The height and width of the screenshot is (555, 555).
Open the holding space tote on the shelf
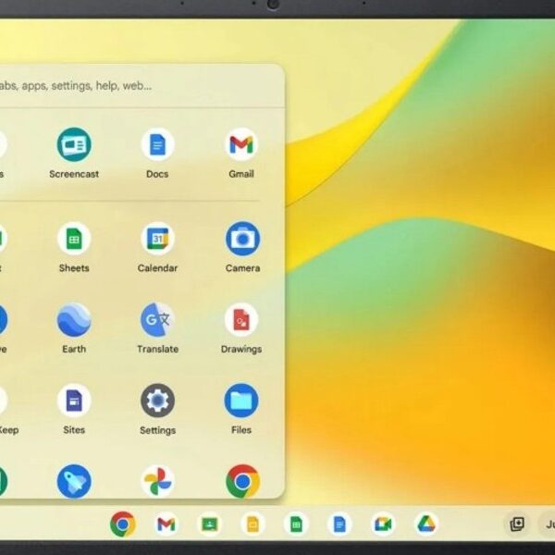click(x=517, y=524)
